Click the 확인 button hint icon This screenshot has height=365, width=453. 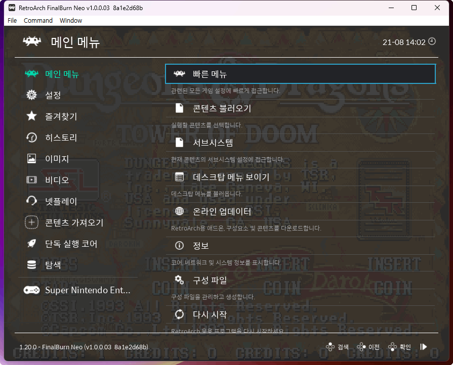coord(392,347)
